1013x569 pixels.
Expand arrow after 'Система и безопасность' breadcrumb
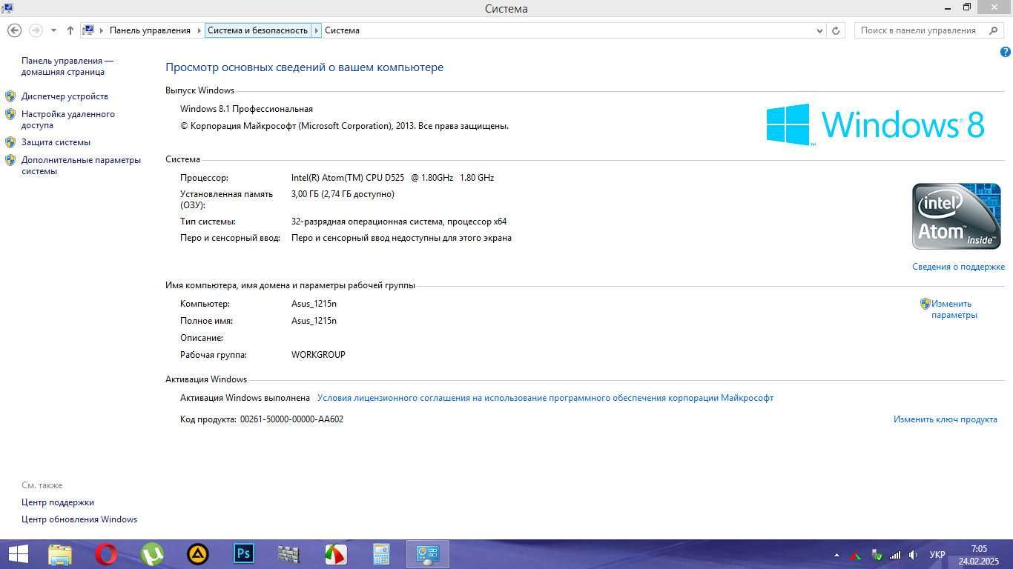(x=316, y=30)
